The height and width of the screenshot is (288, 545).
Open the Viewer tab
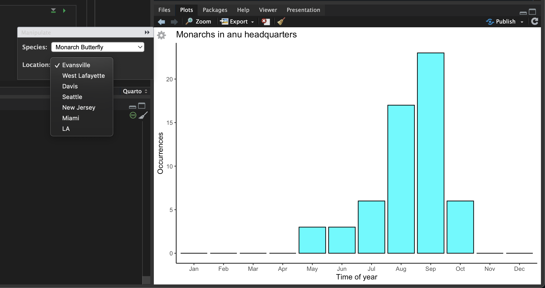click(268, 10)
